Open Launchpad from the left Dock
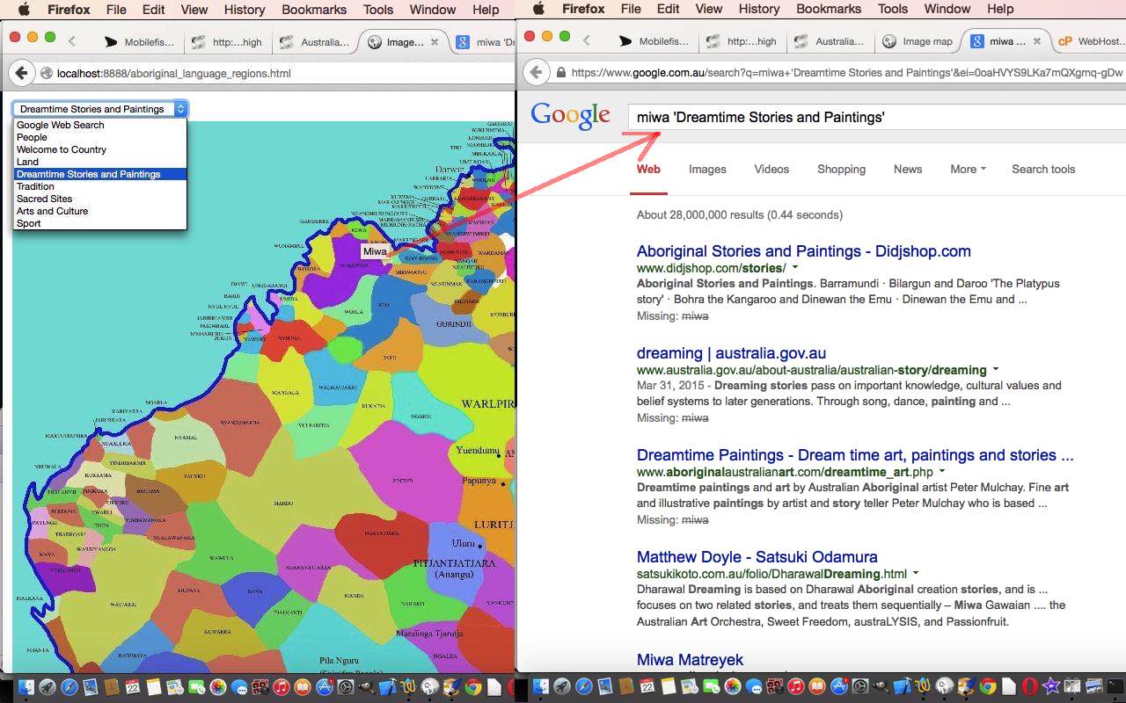This screenshot has height=703, width=1126. coord(48,687)
